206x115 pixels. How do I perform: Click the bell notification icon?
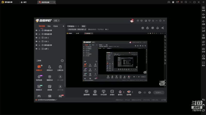158,28
